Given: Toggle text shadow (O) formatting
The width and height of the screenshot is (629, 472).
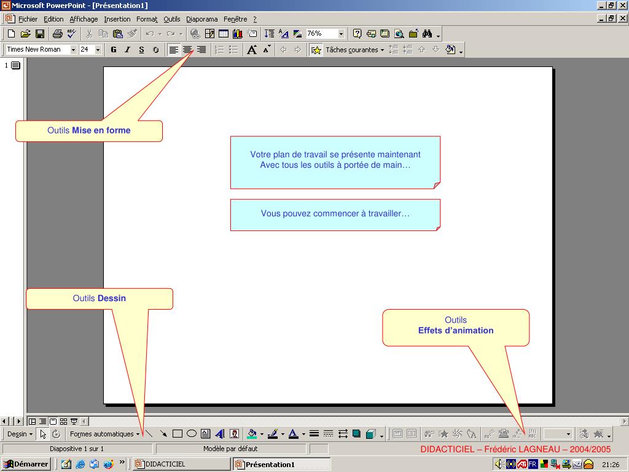Looking at the screenshot, I should [x=155, y=50].
